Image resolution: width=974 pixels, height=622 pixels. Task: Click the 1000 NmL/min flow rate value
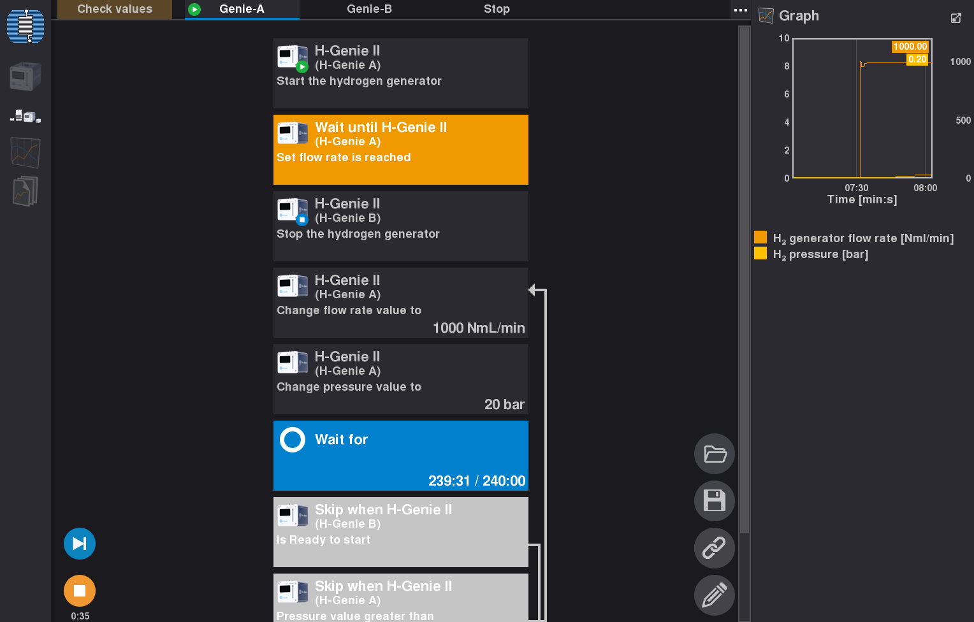[479, 328]
